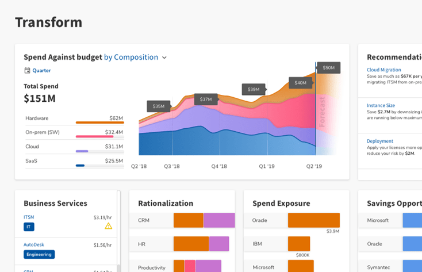Click the Deployment recommendation link
The image size is (422, 272).
(380, 141)
